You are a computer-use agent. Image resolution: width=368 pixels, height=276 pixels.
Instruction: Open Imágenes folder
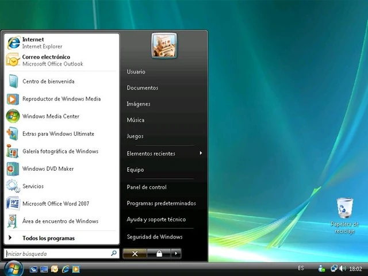(139, 104)
